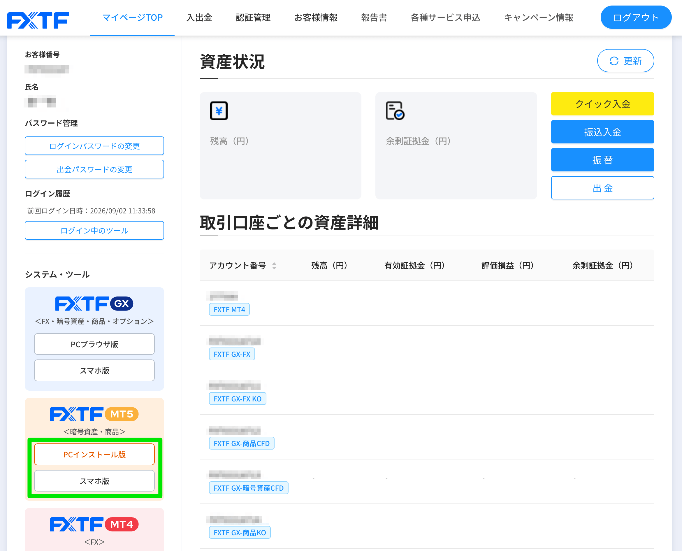The image size is (682, 551).
Task: Click the ログアウト button
Action: click(636, 17)
